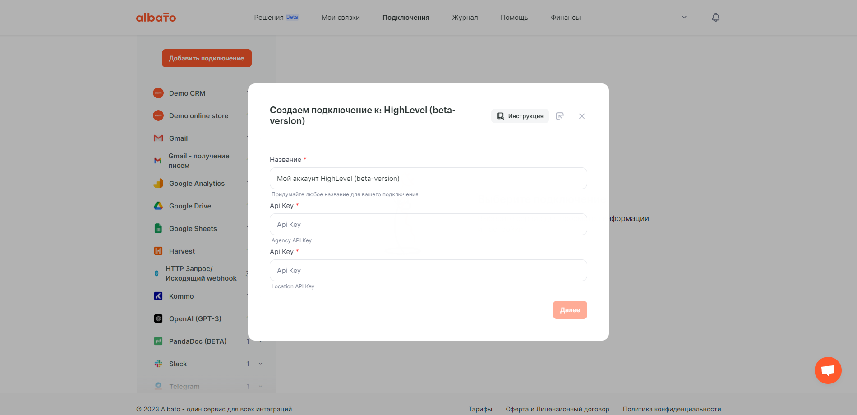
Task: Select Demo online store connection
Action: coord(199,115)
